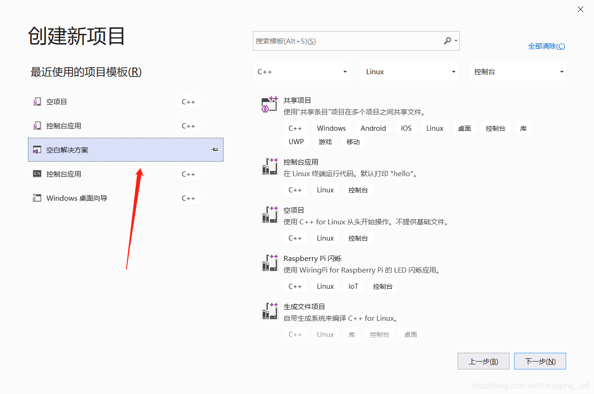The image size is (594, 394).
Task: Select the 共享项目 template title
Action: click(297, 100)
